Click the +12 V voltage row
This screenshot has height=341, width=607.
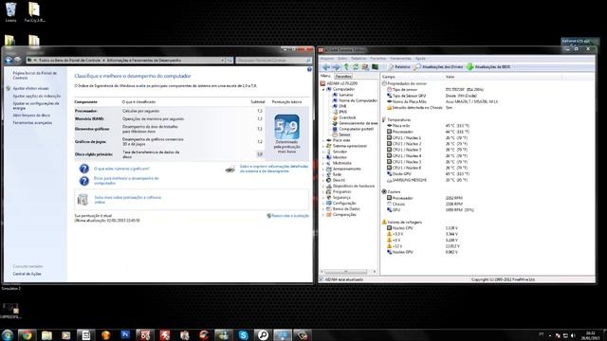[423, 246]
